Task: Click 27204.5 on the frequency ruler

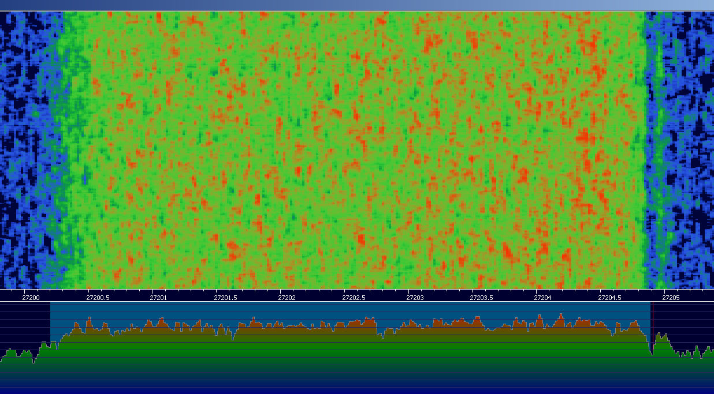Action: click(610, 298)
